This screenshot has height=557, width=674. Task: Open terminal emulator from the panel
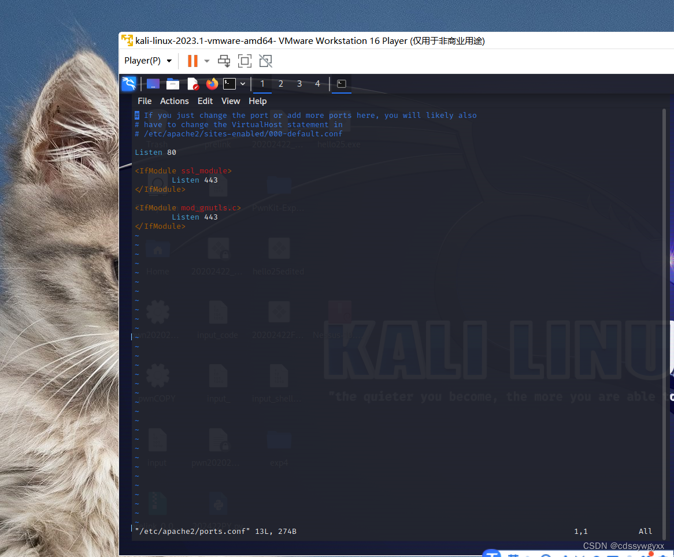click(x=229, y=83)
